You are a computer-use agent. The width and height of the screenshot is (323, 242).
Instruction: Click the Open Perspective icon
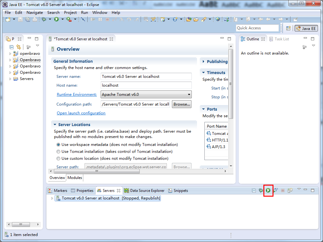tap(288, 28)
